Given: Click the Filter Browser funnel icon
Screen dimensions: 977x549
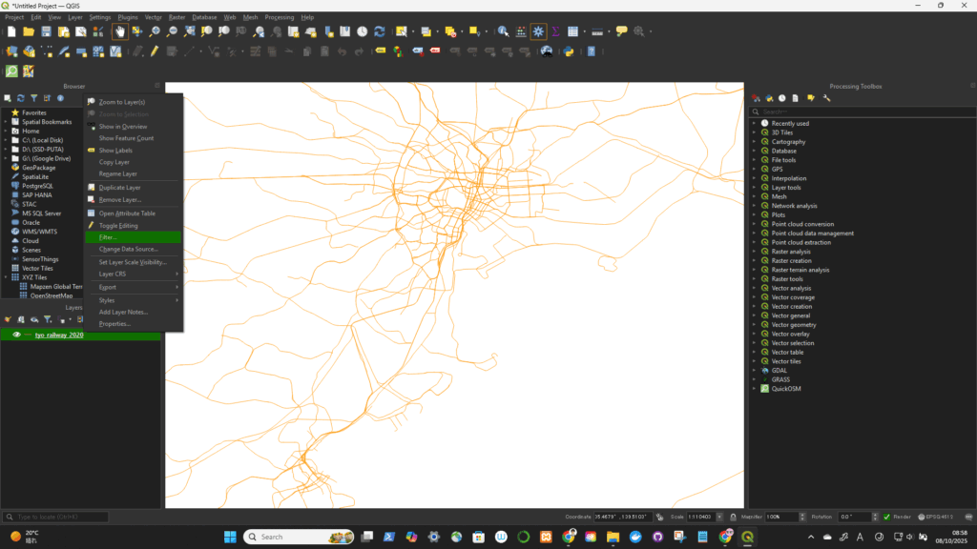Looking at the screenshot, I should [x=33, y=98].
